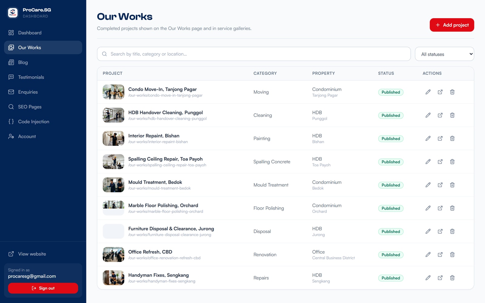Open Spalling Ceiling Repair page externally
This screenshot has width=485, height=303.
(440, 161)
